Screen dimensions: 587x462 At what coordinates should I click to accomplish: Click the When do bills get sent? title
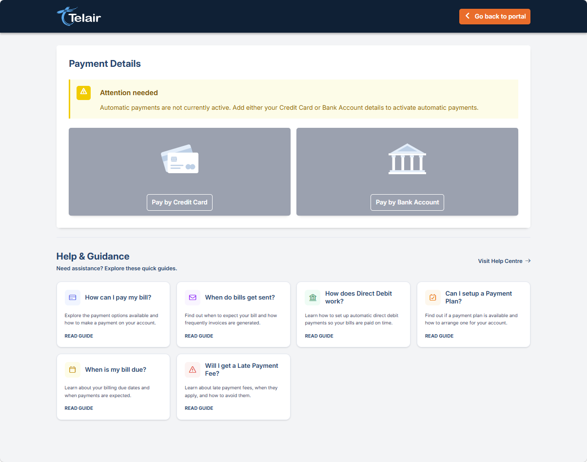pos(240,298)
